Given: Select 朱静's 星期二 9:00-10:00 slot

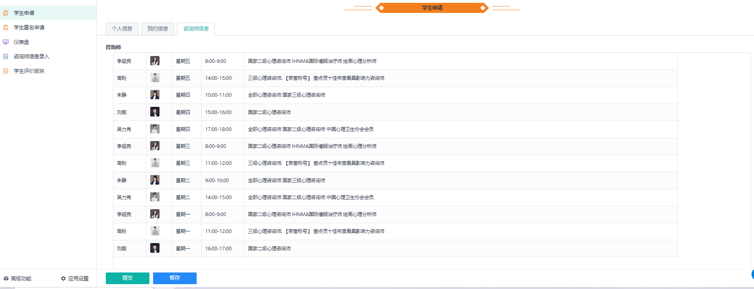Looking at the screenshot, I should tap(217, 181).
